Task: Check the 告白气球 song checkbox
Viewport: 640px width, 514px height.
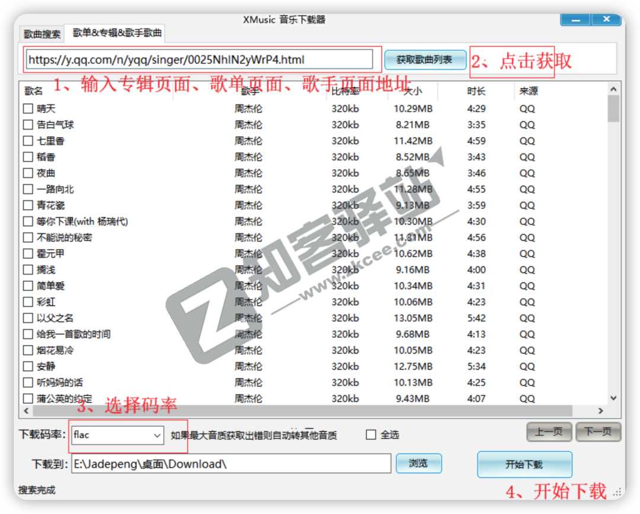Action: click(x=27, y=124)
